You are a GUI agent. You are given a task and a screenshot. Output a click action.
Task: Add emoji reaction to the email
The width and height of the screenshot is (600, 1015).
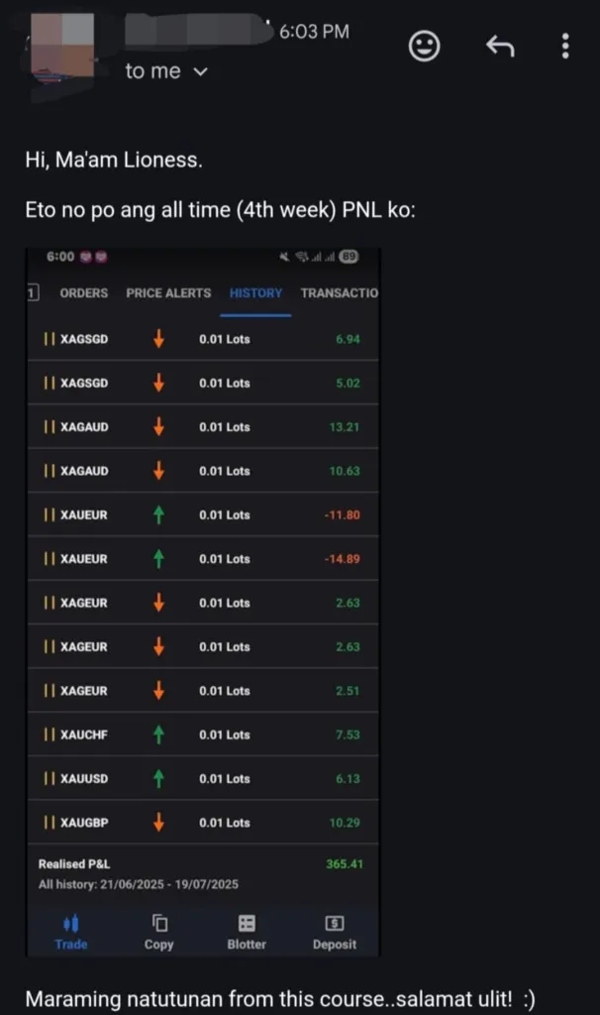point(424,46)
